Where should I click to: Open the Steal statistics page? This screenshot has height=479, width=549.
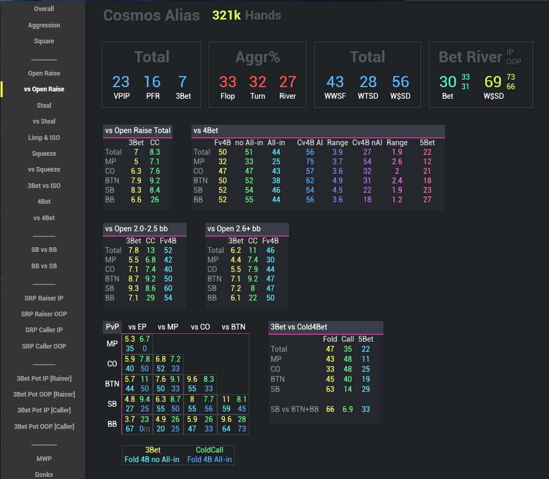coord(44,105)
